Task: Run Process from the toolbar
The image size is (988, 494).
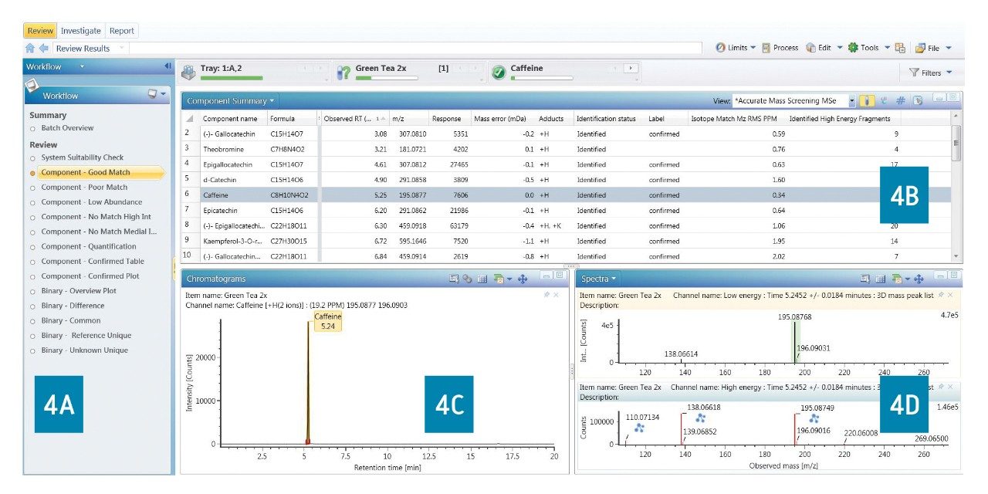Action: click(x=780, y=48)
